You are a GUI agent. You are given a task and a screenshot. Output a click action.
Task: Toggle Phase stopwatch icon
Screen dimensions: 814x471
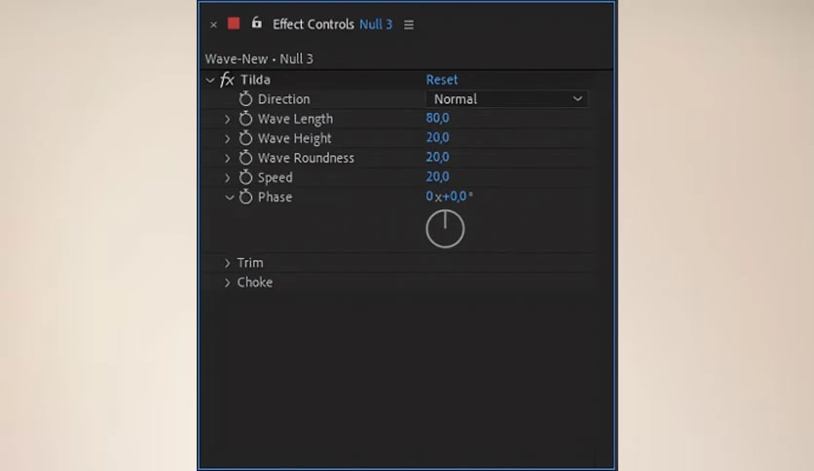245,197
